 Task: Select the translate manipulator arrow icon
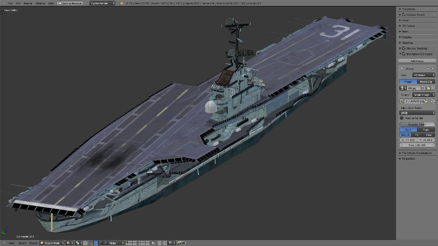(95, 243)
